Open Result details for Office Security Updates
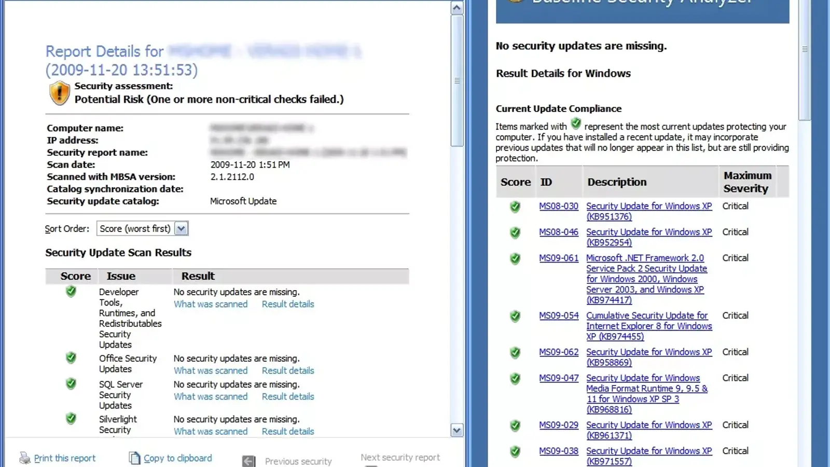This screenshot has height=467, width=830. click(287, 370)
